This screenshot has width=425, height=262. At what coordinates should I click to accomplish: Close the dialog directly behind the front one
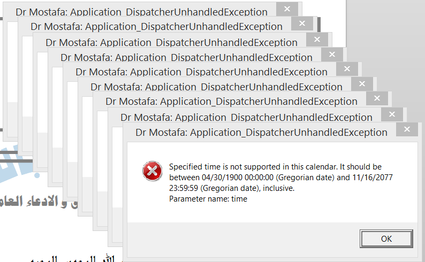[394, 114]
